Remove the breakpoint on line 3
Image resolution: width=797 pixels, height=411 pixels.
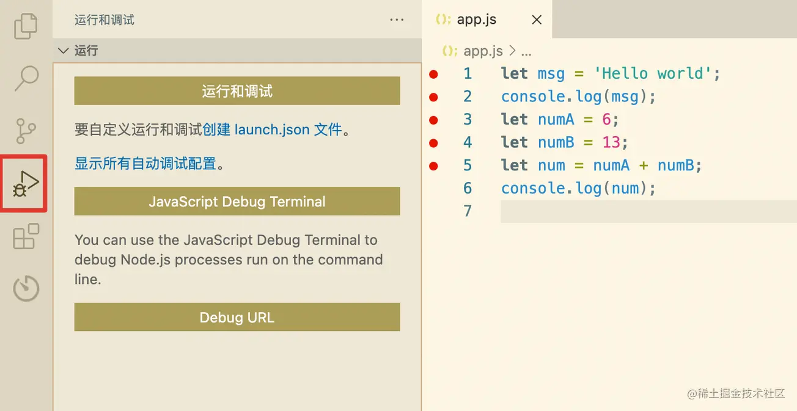433,120
